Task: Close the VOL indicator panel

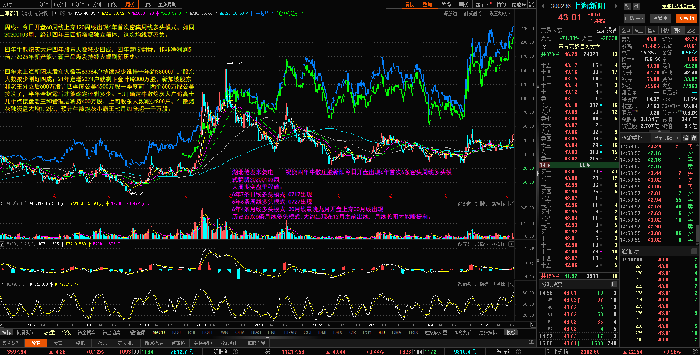Action: pos(511,203)
